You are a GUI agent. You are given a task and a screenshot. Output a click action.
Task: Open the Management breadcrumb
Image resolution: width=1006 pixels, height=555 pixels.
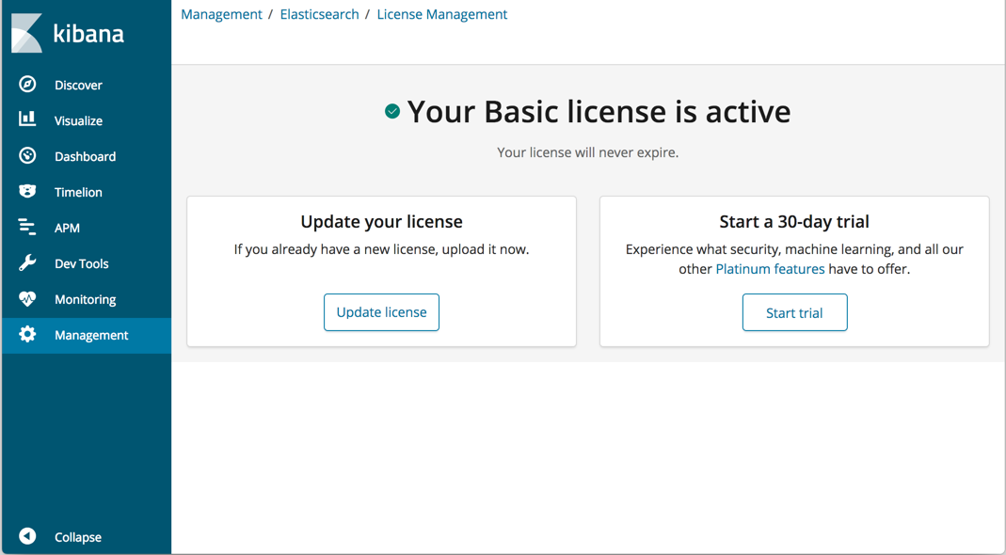pos(221,14)
